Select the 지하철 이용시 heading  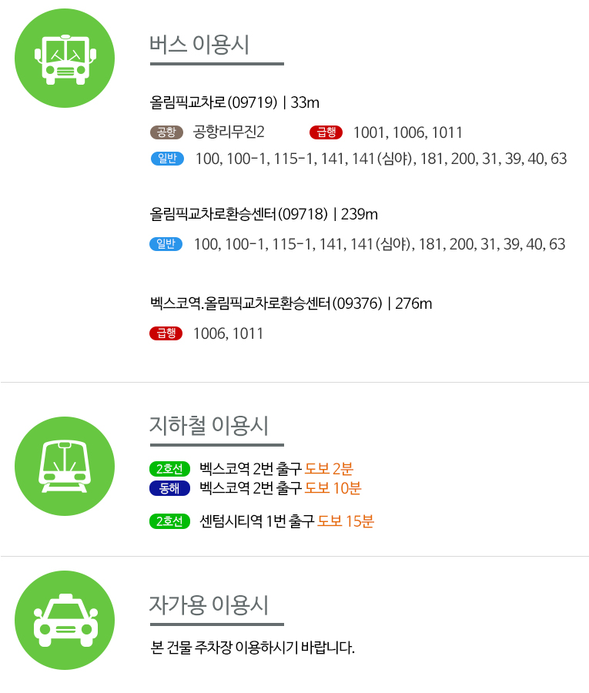coord(209,426)
